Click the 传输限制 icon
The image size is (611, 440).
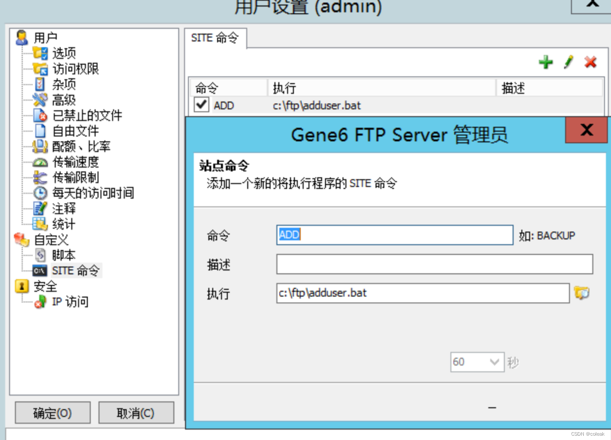[x=40, y=177]
